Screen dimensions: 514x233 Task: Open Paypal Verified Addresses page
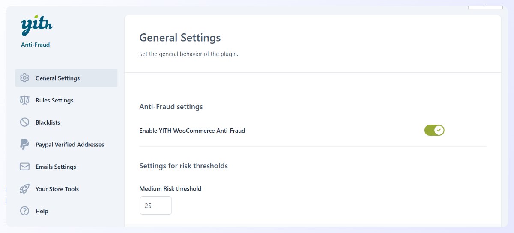click(x=66, y=145)
